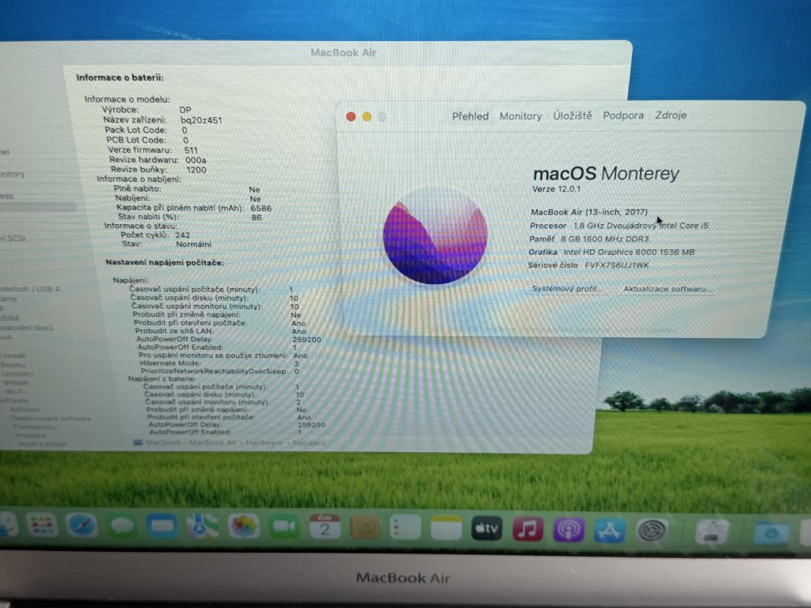Click the charge state value 86

(x=257, y=218)
